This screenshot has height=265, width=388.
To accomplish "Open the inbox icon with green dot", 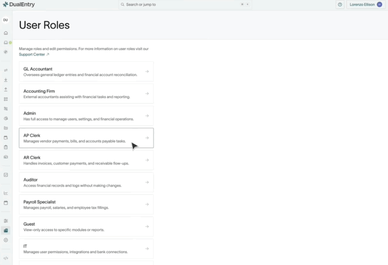I will (x=6, y=43).
